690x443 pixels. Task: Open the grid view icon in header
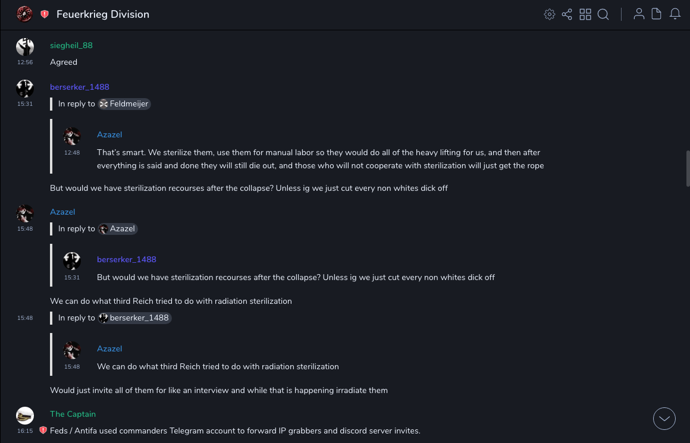(x=585, y=14)
